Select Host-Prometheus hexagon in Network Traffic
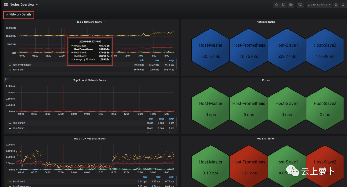347x187 pixels. [x=249, y=50]
